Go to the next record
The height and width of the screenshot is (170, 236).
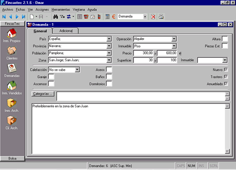17,17
